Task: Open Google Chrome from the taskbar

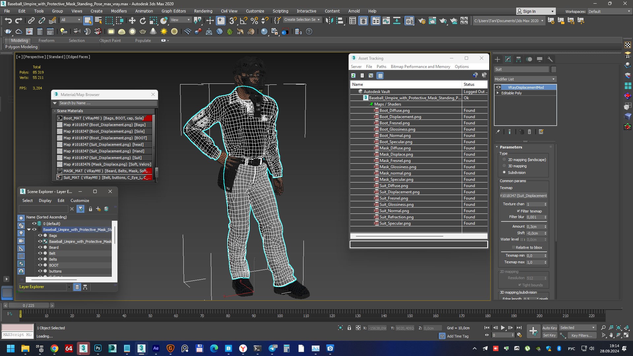Action: pos(54,348)
